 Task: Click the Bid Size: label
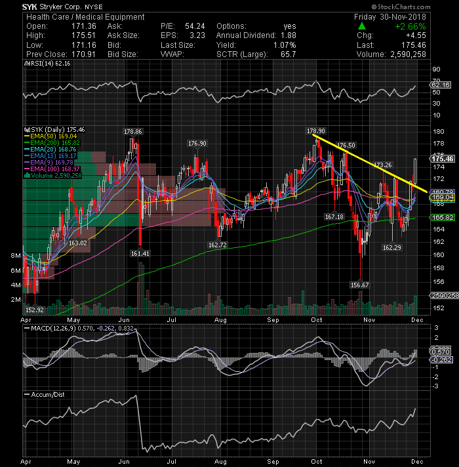(x=123, y=54)
